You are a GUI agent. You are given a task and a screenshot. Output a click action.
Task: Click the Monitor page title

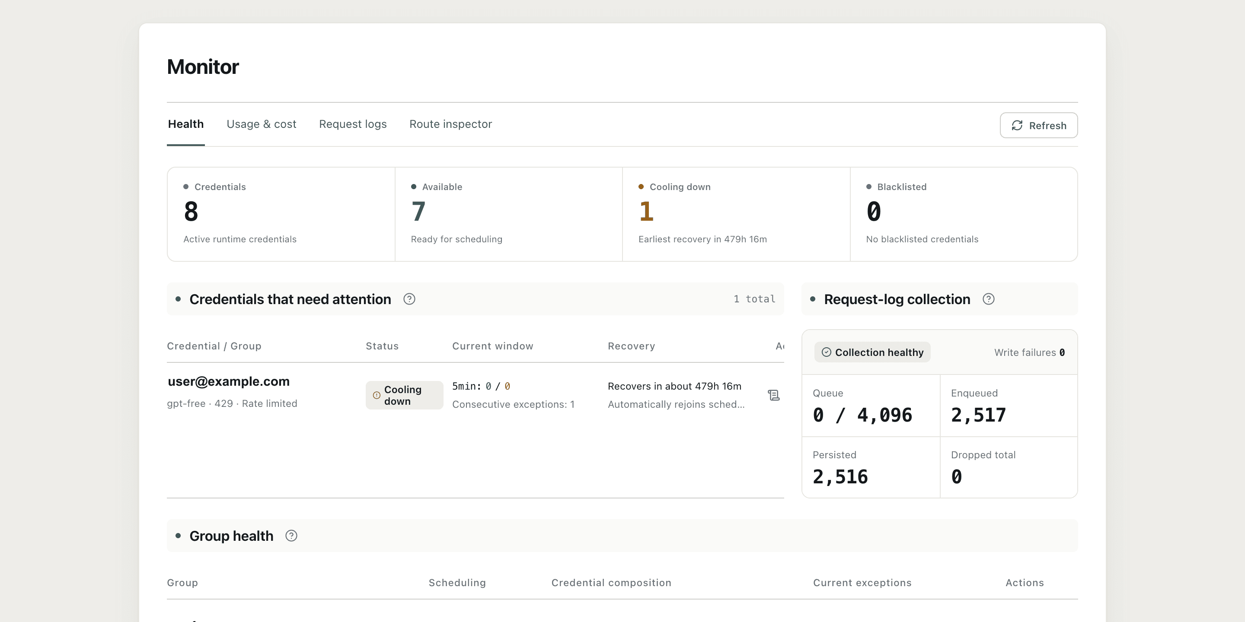202,67
